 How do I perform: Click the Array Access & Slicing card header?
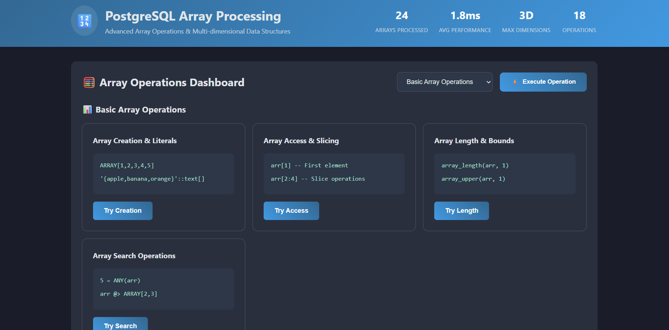[x=301, y=141]
